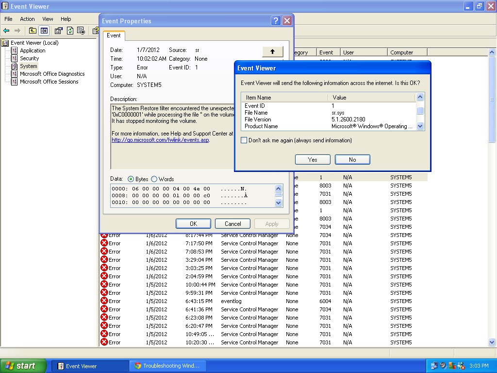Viewport: 497px width, 373px height.
Task: Click the item list scrollbar thumb in the dialog
Action: pos(420,111)
